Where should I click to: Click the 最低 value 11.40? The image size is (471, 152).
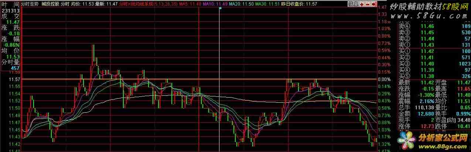coord(463,95)
